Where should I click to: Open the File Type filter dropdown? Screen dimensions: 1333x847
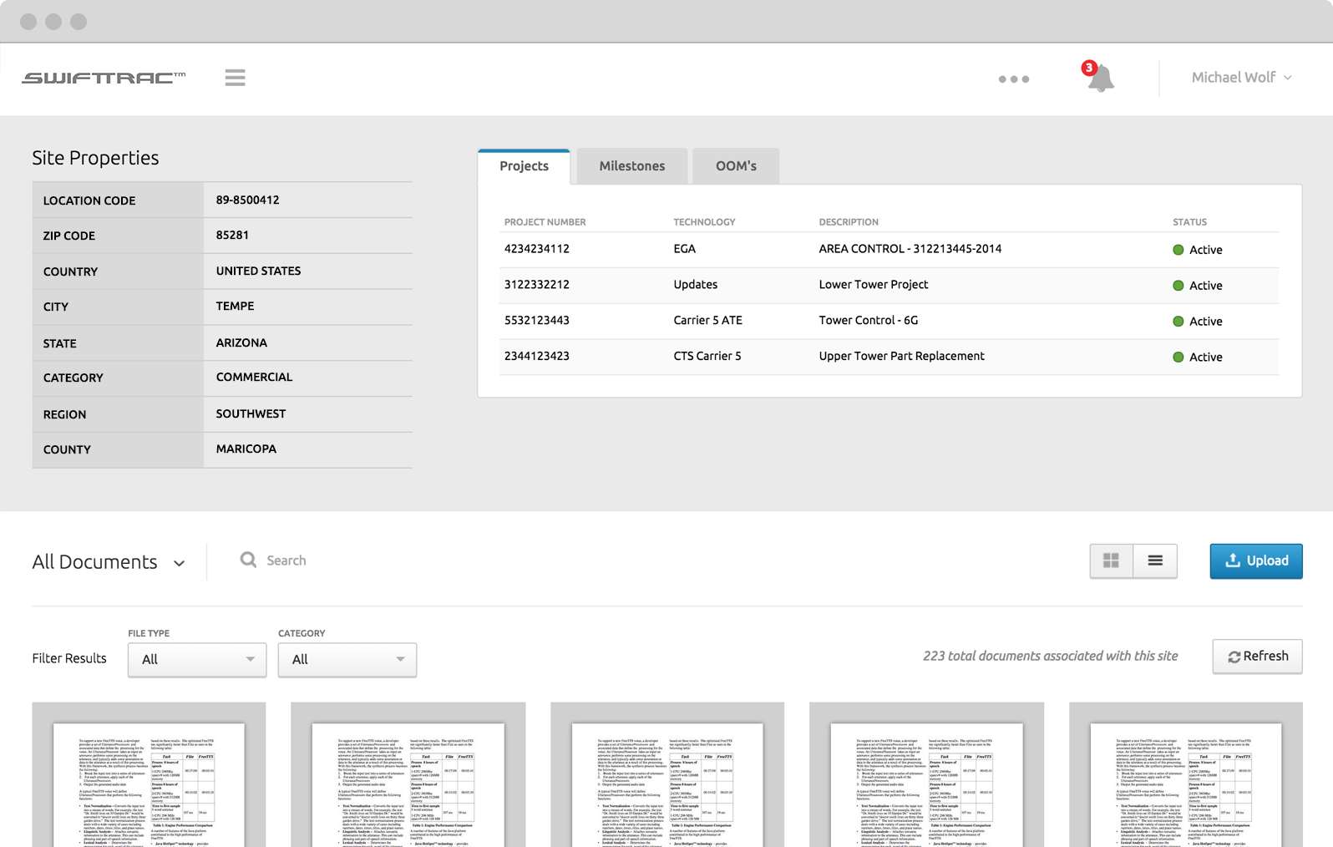pyautogui.click(x=197, y=660)
